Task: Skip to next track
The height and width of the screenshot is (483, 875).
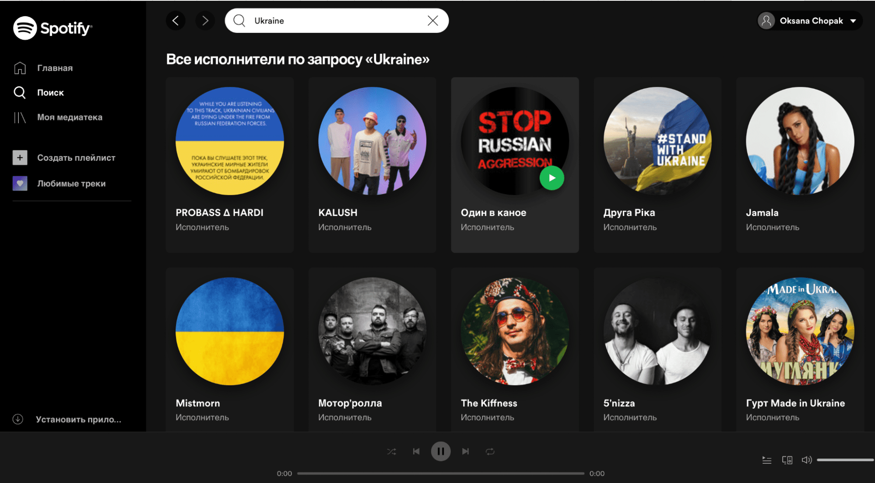Action: (465, 452)
